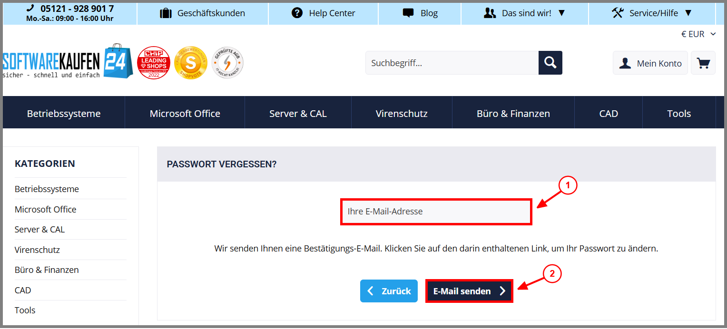Viewport: 727px width, 329px height.
Task: Open Microsoft Office in main navigation bar
Action: 185,114
